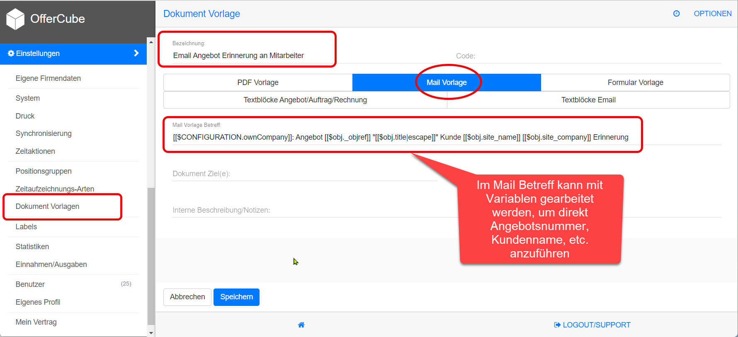Click the sidebar scrollbar down arrow
Viewport: 738px width, 337px height.
151,333
